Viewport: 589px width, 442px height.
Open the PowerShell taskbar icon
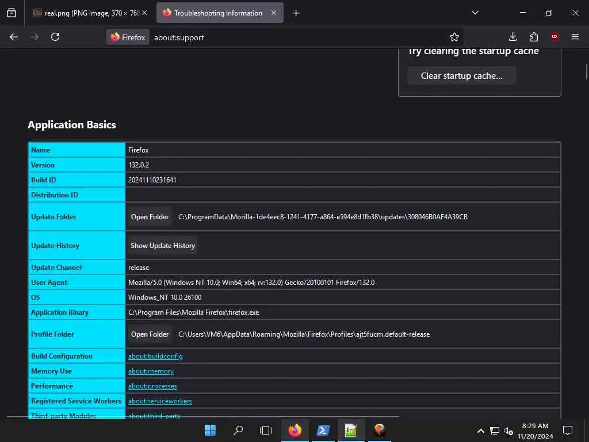(x=323, y=430)
